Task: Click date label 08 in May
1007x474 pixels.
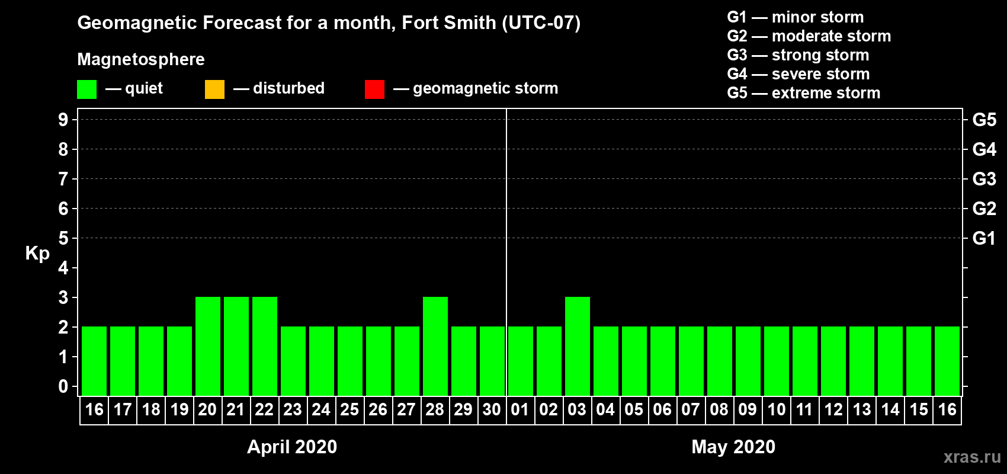Action: (719, 409)
